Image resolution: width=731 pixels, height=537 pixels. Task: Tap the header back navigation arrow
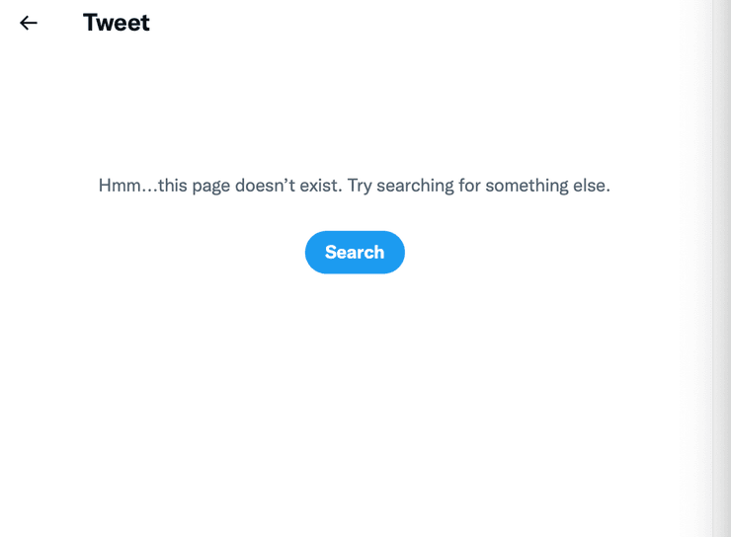click(x=29, y=23)
